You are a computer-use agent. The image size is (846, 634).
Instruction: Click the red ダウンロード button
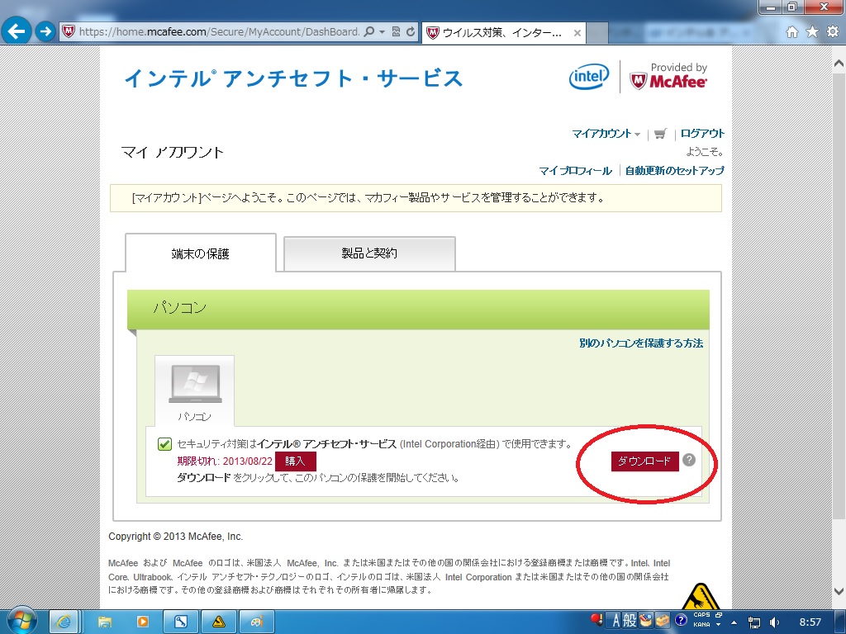(644, 461)
